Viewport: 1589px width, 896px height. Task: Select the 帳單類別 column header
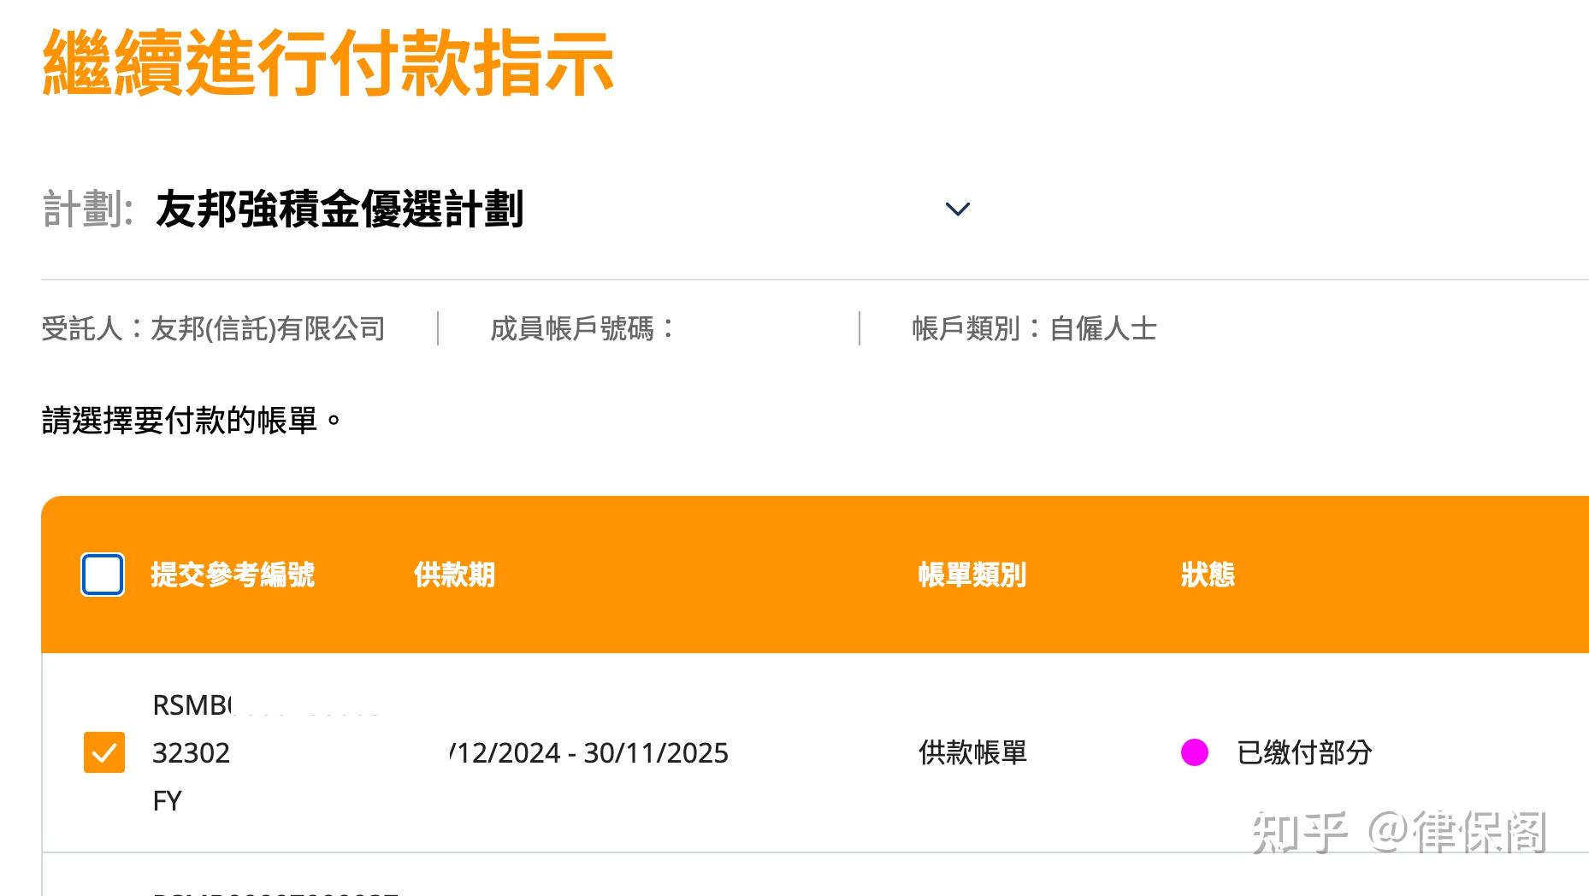[972, 575]
